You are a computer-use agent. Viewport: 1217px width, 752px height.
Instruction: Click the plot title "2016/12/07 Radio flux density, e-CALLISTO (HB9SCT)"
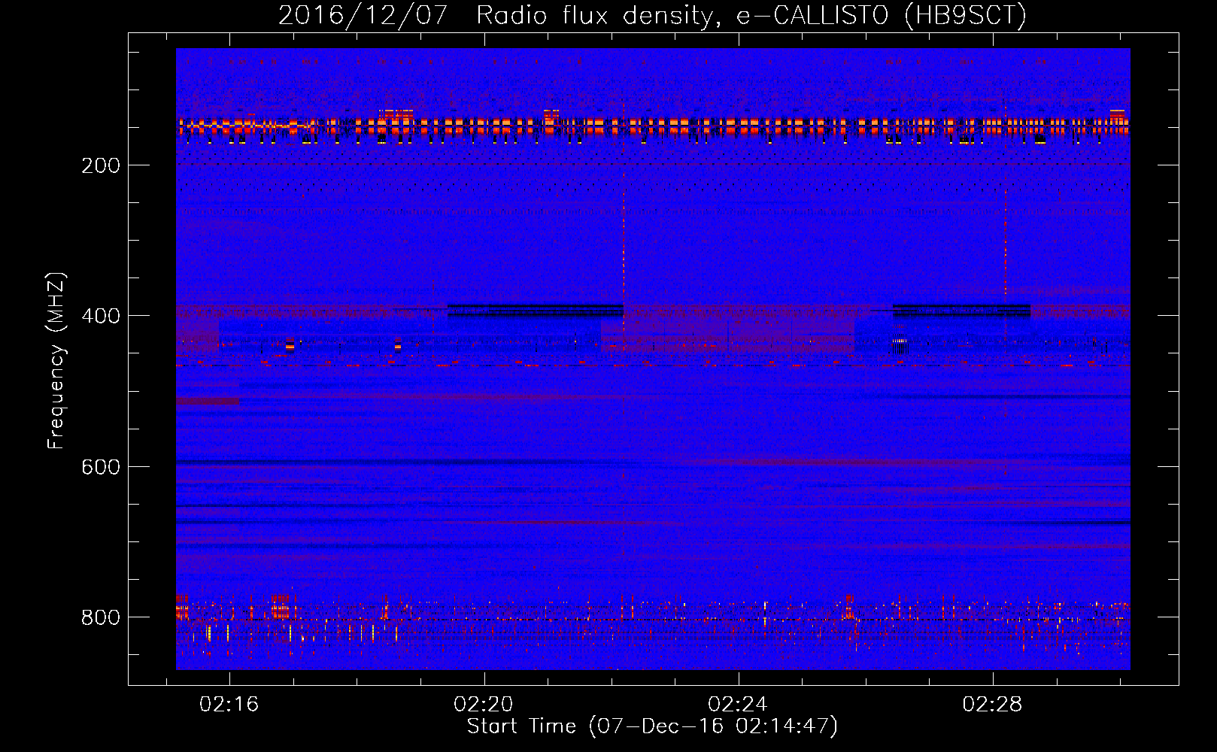point(652,15)
